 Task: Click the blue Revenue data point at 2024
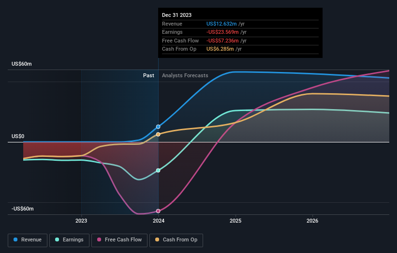[x=158, y=126]
